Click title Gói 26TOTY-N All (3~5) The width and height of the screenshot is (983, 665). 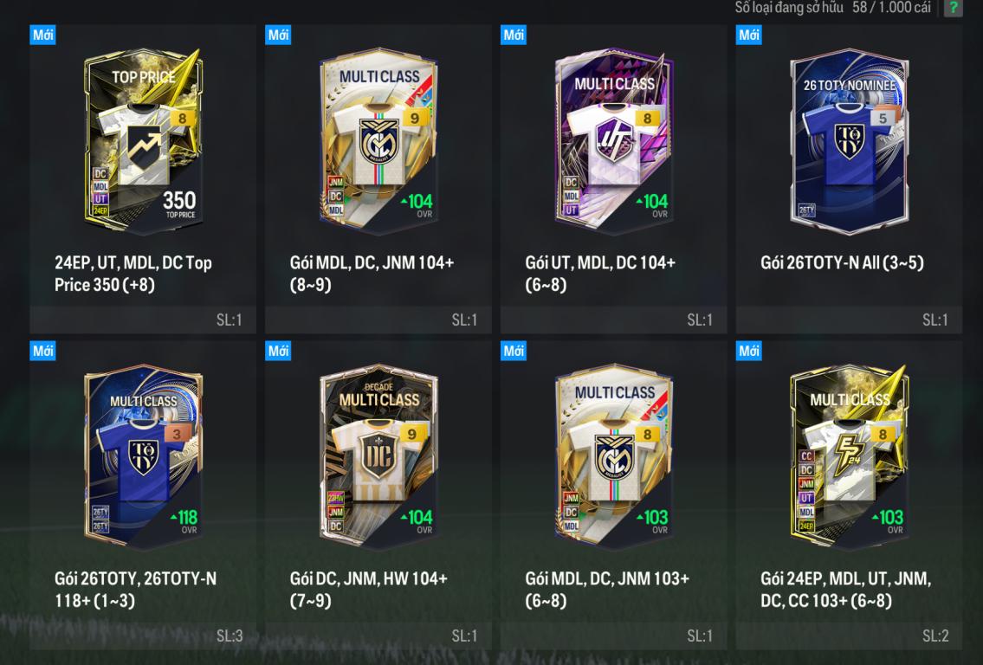click(842, 262)
